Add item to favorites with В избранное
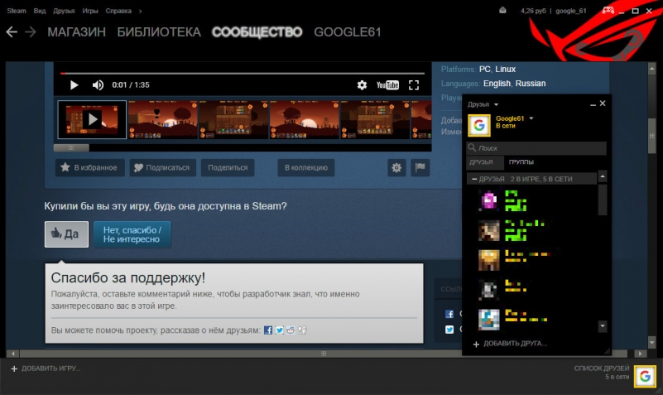 click(x=89, y=167)
